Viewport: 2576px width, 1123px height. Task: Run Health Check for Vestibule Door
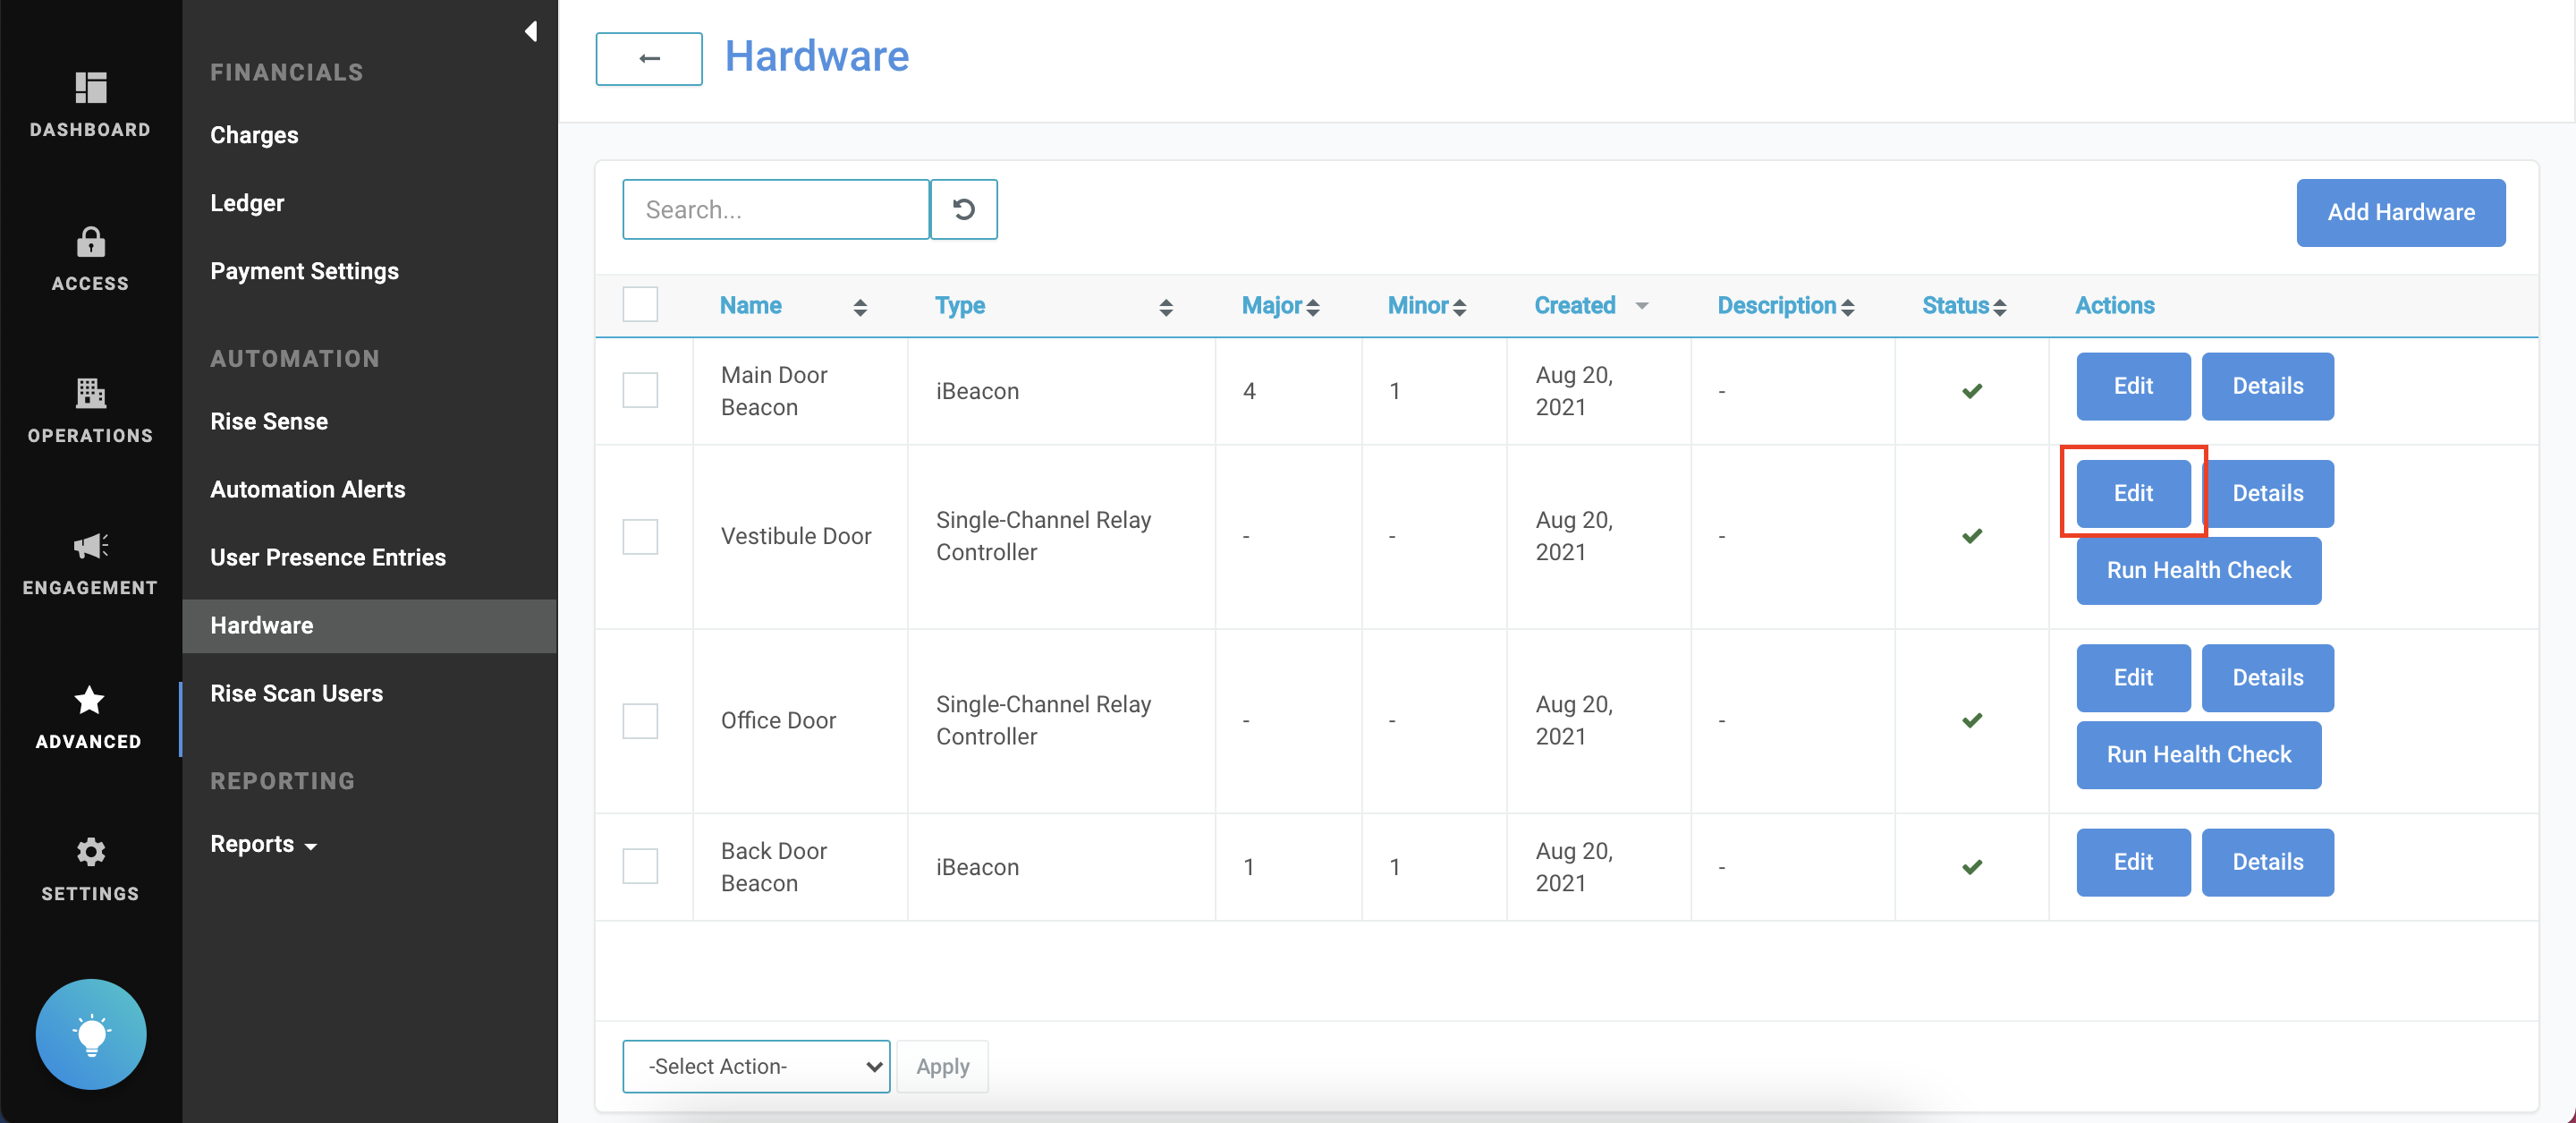tap(2198, 570)
